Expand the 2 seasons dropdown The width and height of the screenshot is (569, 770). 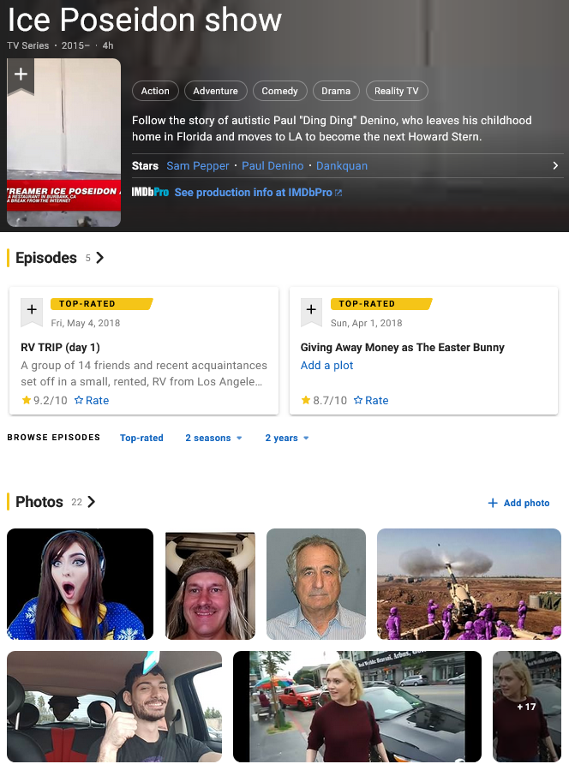pyautogui.click(x=213, y=438)
